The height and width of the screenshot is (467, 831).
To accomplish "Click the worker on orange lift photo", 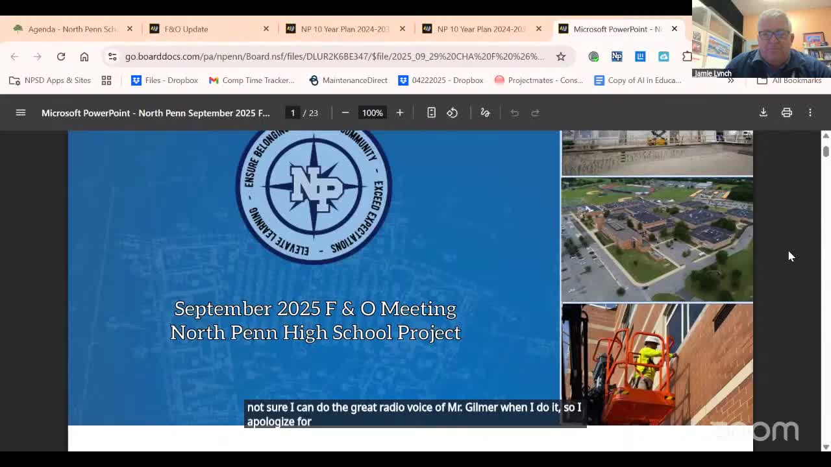I will coord(657,365).
